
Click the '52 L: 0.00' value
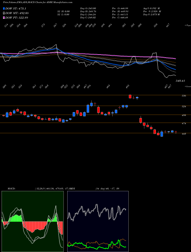point(63,15)
